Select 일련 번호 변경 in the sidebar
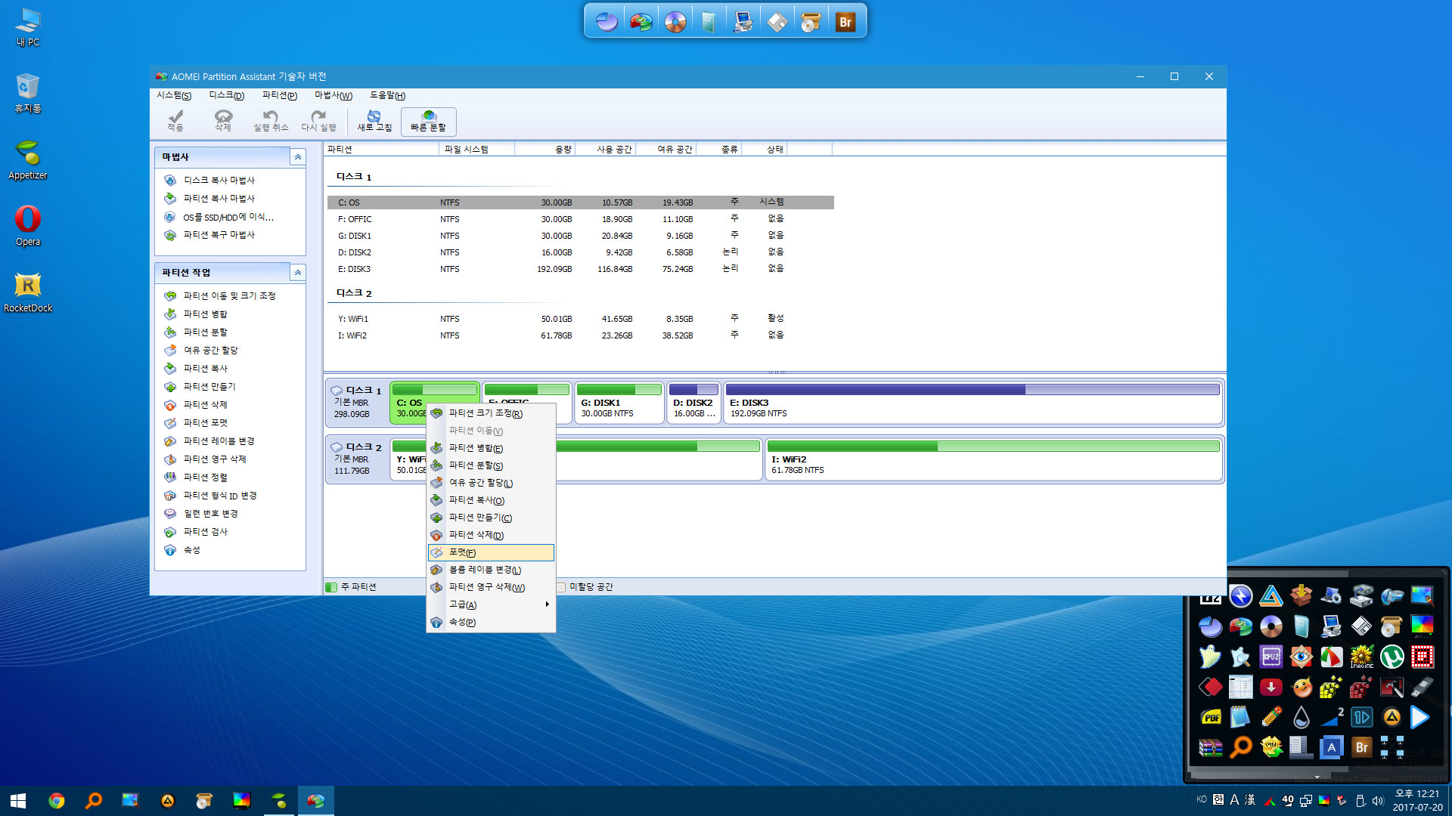Image resolution: width=1452 pixels, height=816 pixels. pyautogui.click(x=210, y=513)
